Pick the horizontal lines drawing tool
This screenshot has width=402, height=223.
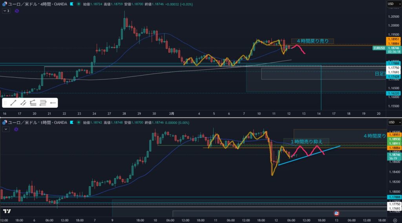tap(43, 103)
